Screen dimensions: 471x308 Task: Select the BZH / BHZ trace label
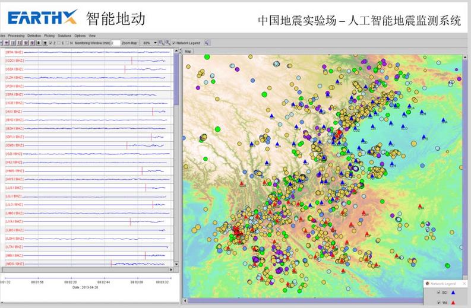[x=14, y=129]
